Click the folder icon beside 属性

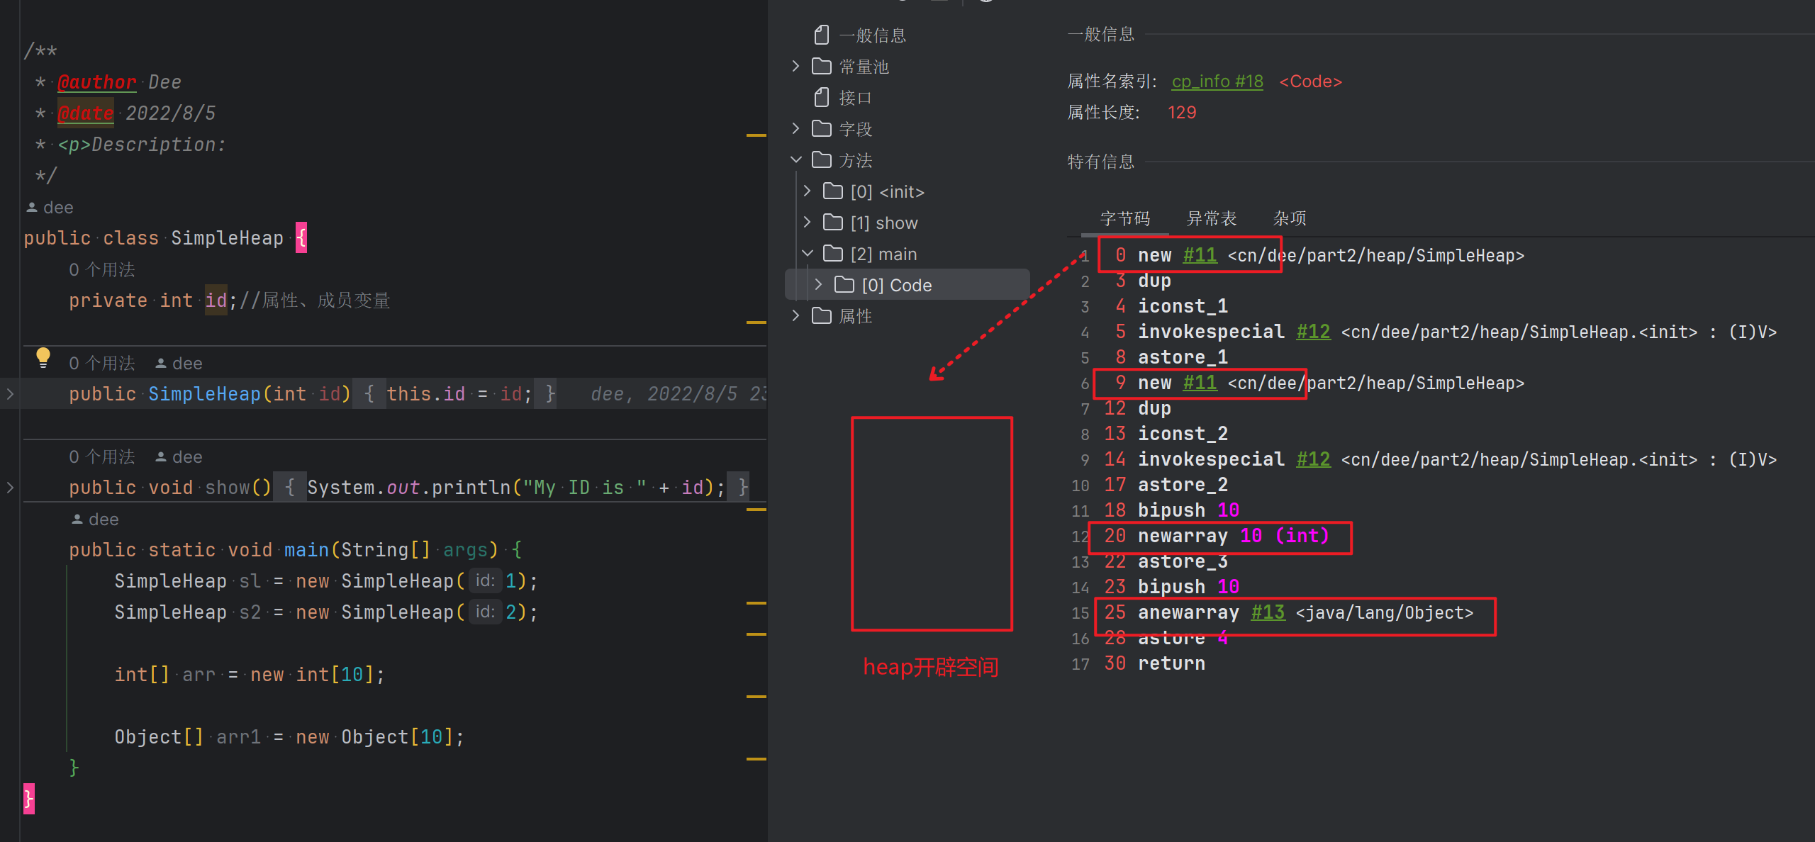(x=820, y=316)
